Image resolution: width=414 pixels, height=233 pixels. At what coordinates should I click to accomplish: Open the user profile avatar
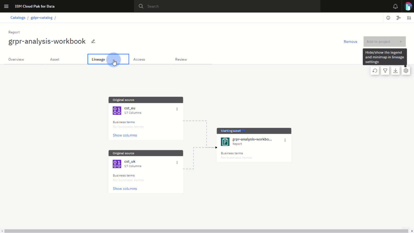click(x=408, y=6)
